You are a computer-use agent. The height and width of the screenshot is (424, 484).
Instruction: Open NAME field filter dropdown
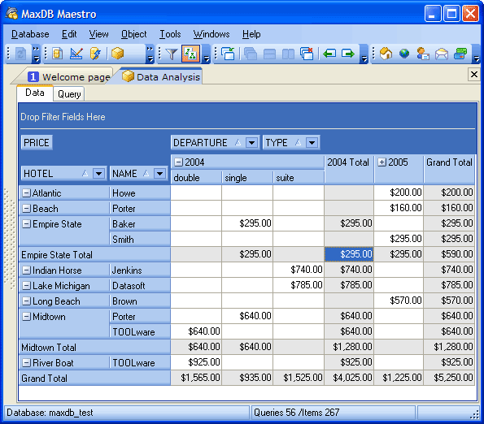coord(159,174)
